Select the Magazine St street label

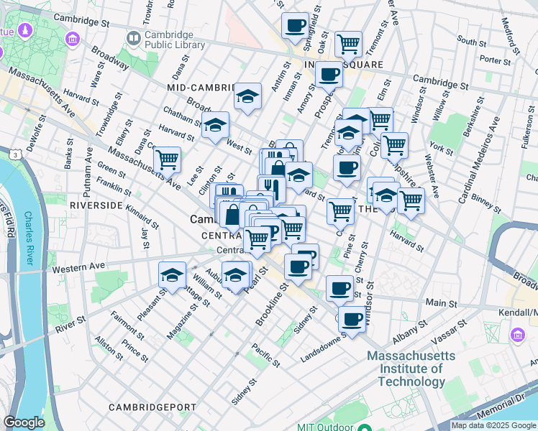tap(183, 321)
